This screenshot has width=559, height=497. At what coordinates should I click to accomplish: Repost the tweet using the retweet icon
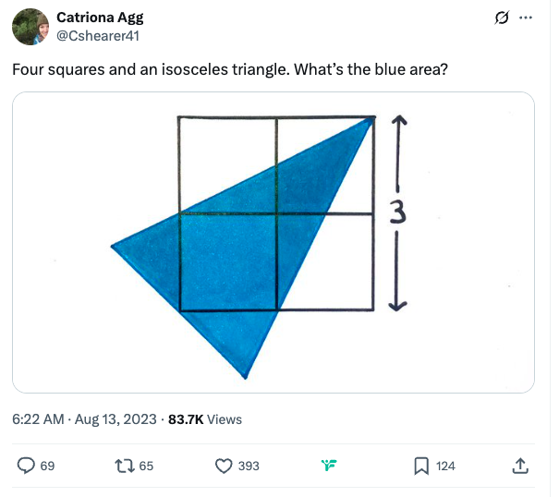tap(125, 466)
